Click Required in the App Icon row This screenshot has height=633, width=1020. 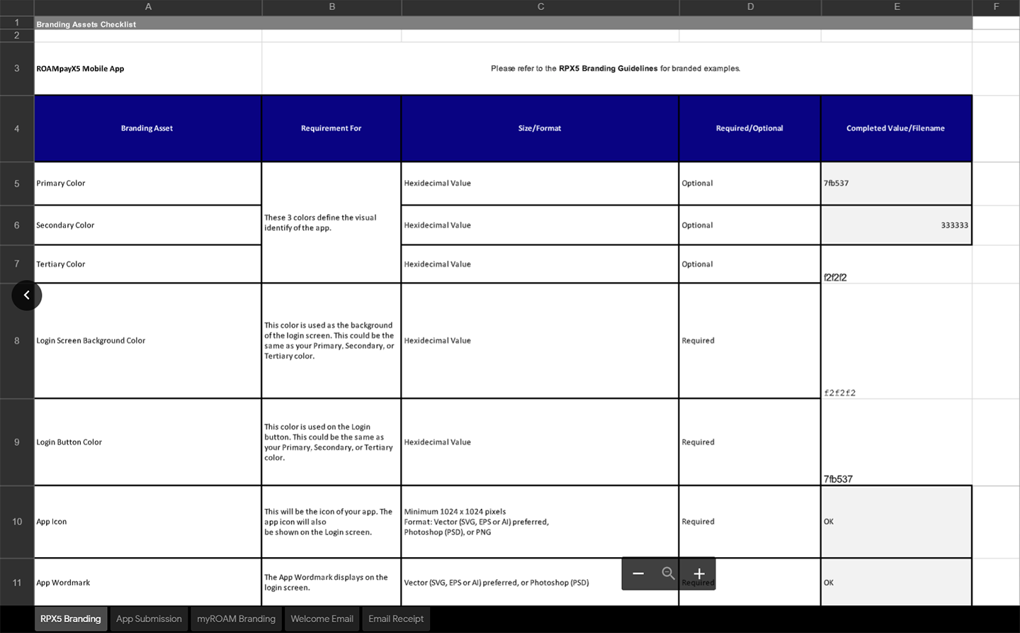(x=749, y=522)
